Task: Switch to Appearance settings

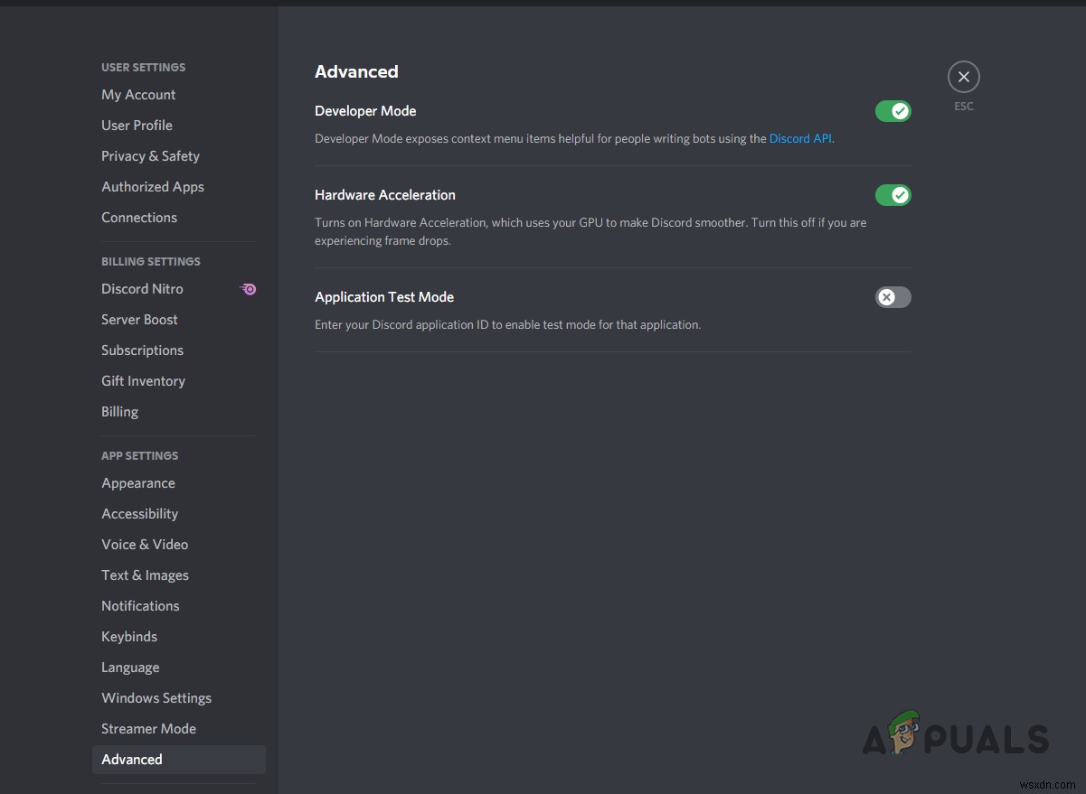Action: [137, 482]
